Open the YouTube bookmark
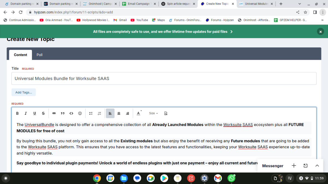The height and width of the screenshot is (184, 328). [139, 20]
